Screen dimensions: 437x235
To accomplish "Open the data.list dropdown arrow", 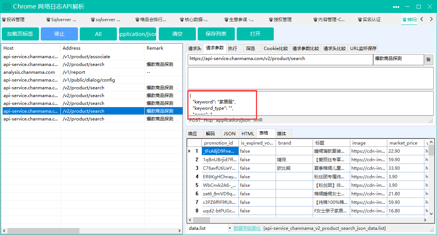I will coord(230,228).
